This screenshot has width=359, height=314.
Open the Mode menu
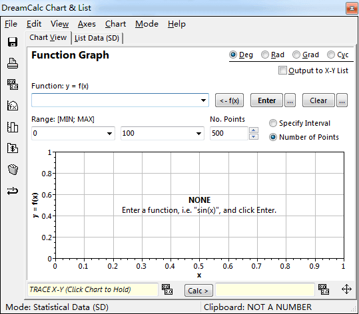click(x=147, y=24)
